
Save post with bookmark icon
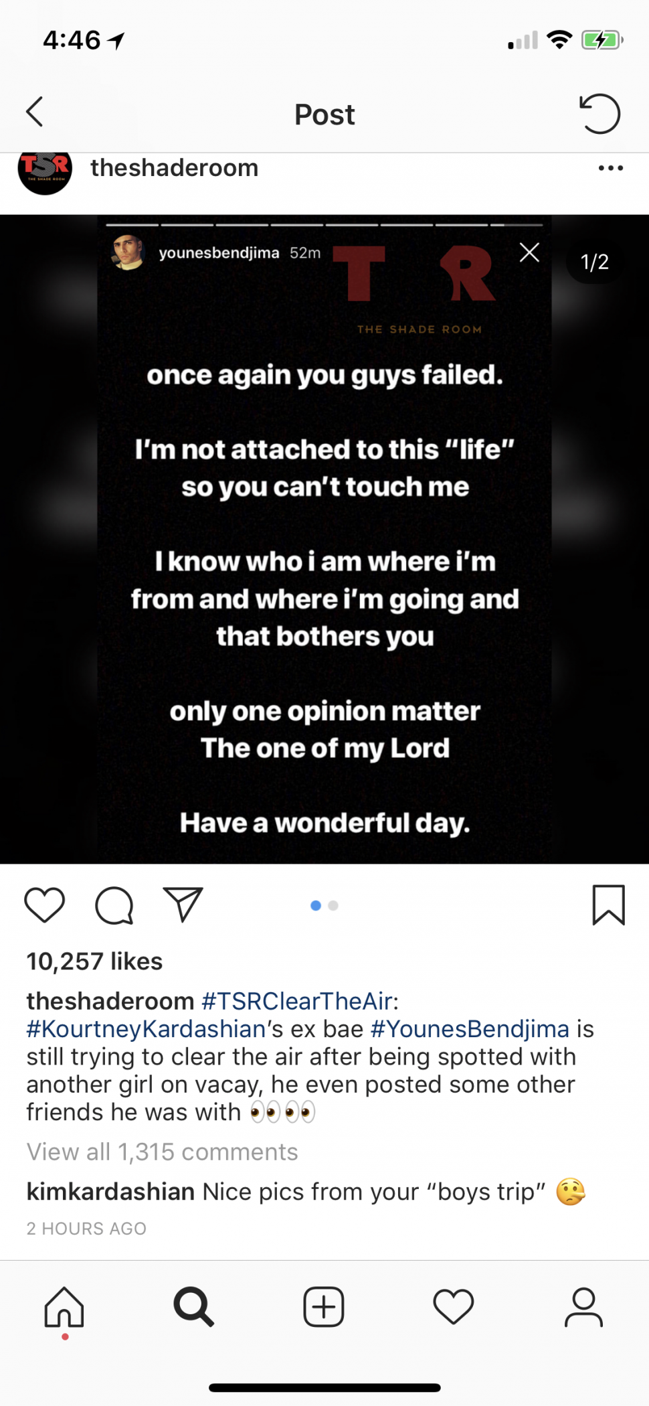[608, 905]
